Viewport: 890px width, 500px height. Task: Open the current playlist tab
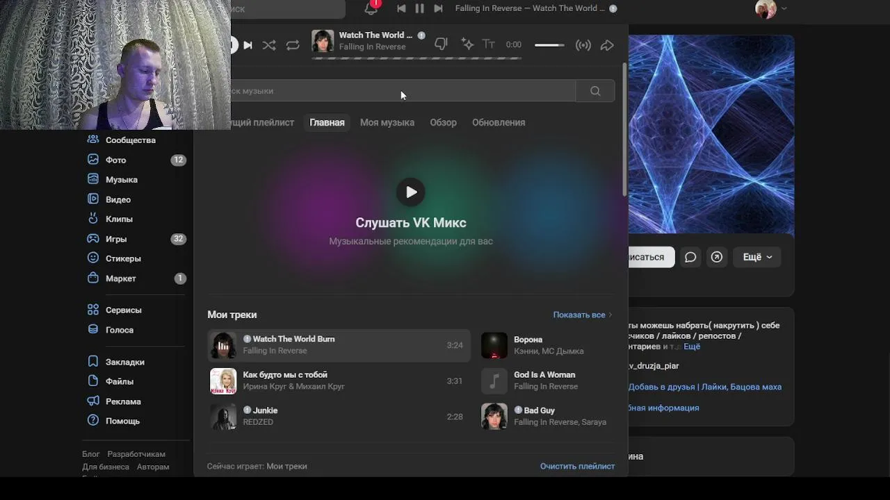pos(263,122)
